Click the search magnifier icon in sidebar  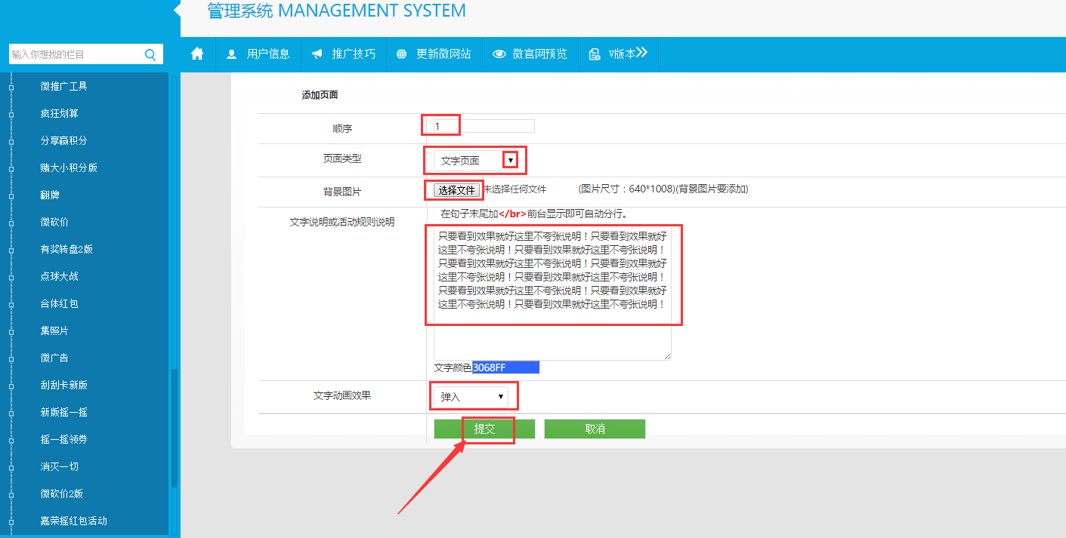(150, 54)
